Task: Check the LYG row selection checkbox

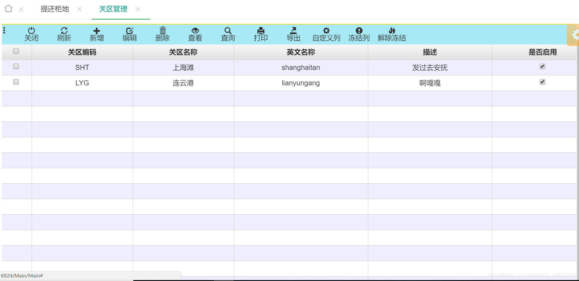Action: [16, 82]
